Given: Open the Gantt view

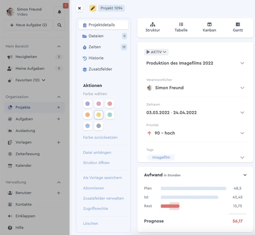Looking at the screenshot, I should [237, 27].
